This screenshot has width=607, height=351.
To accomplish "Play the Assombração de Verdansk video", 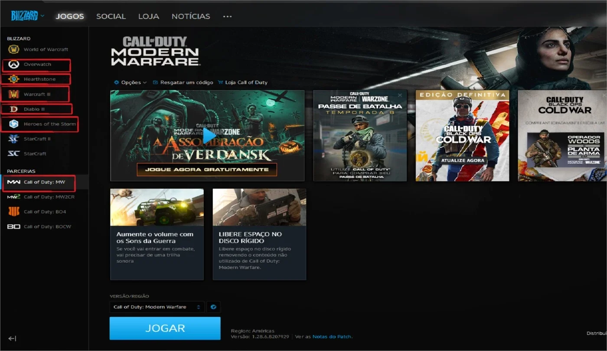I will point(209,136).
